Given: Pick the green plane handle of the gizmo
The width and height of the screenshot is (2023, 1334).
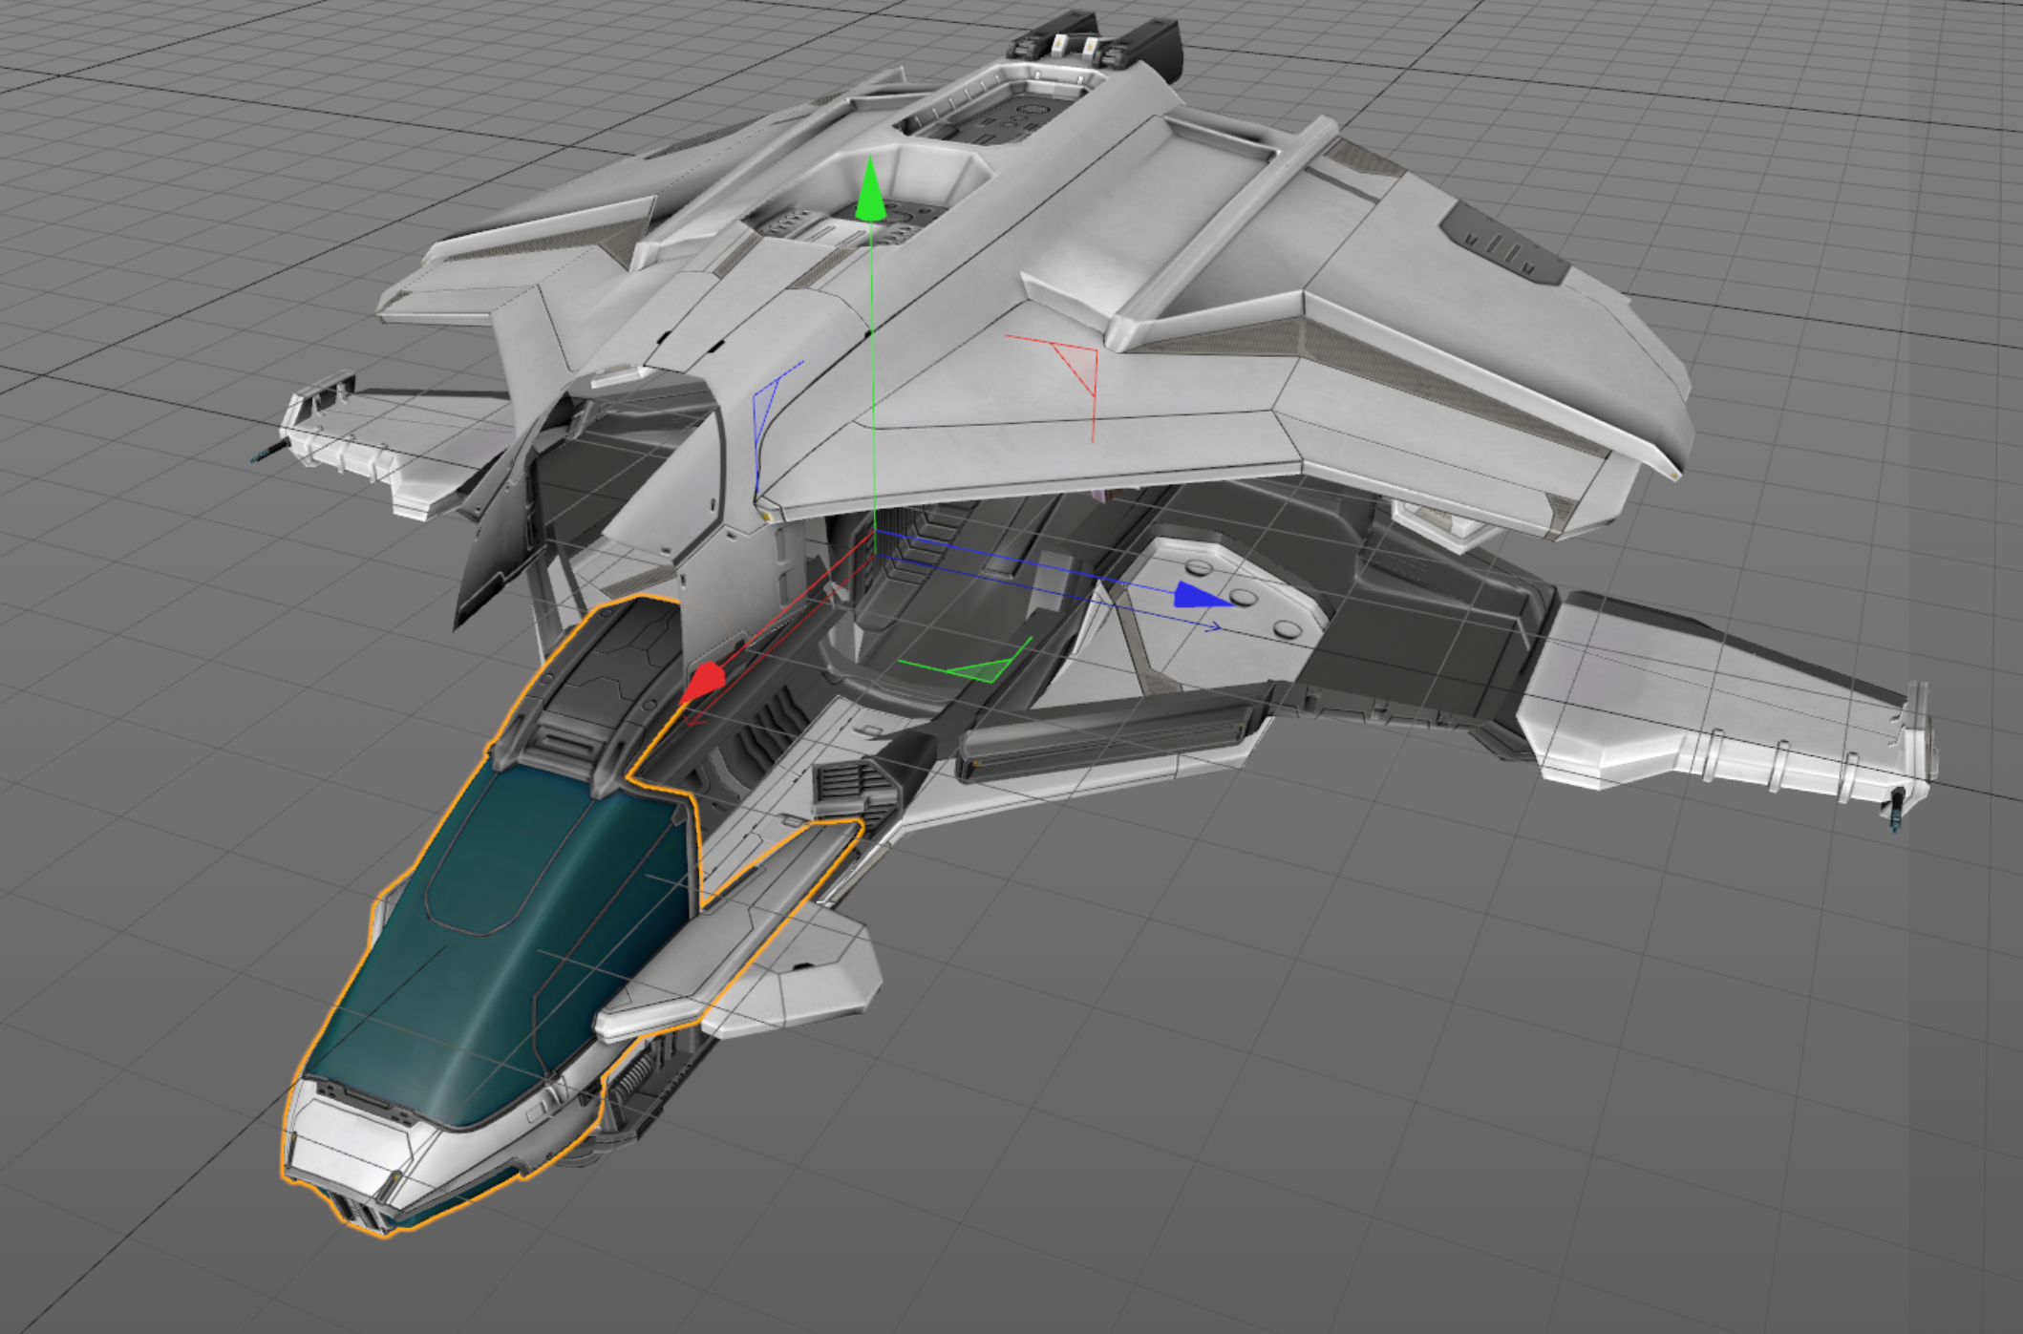Looking at the screenshot, I should tap(967, 662).
